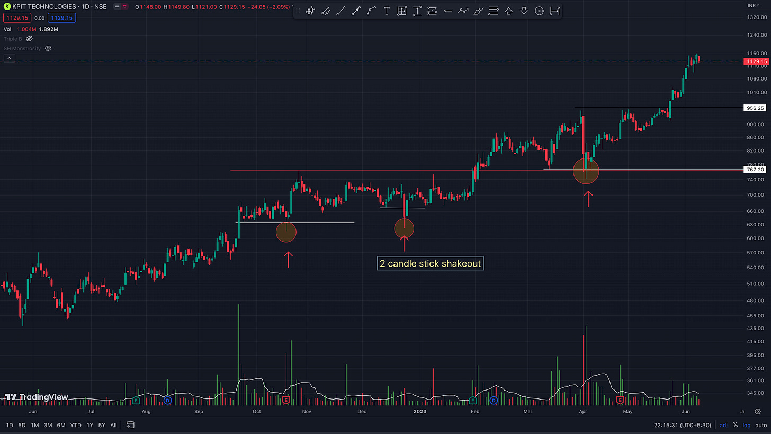The width and height of the screenshot is (771, 434).
Task: Select the polyline arrow path tool
Action: pos(463,11)
